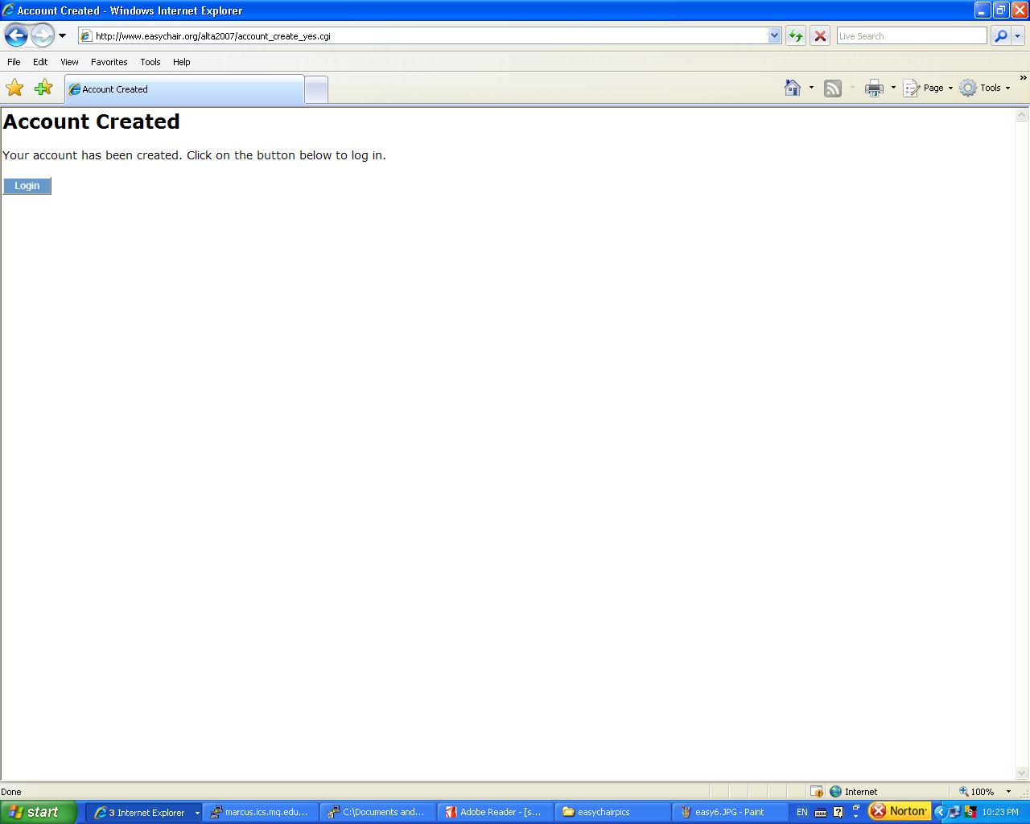Click the RSS Feeds icon
Image resolution: width=1030 pixels, height=824 pixels.
(833, 89)
